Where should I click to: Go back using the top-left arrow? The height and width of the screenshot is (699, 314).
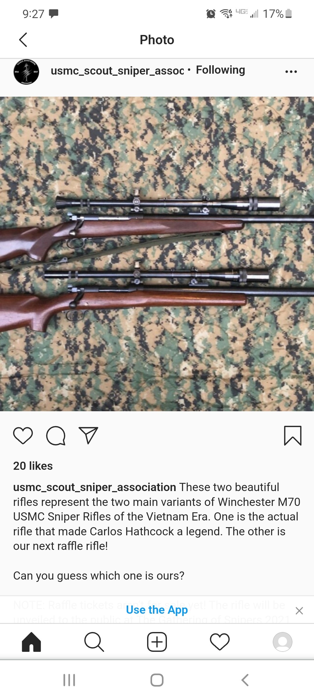(23, 40)
